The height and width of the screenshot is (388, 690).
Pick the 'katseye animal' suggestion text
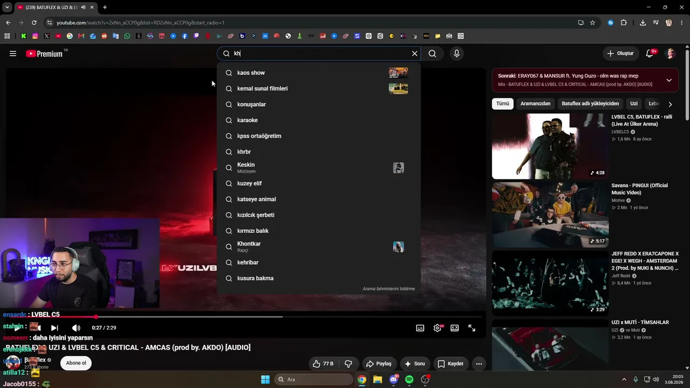(257, 199)
